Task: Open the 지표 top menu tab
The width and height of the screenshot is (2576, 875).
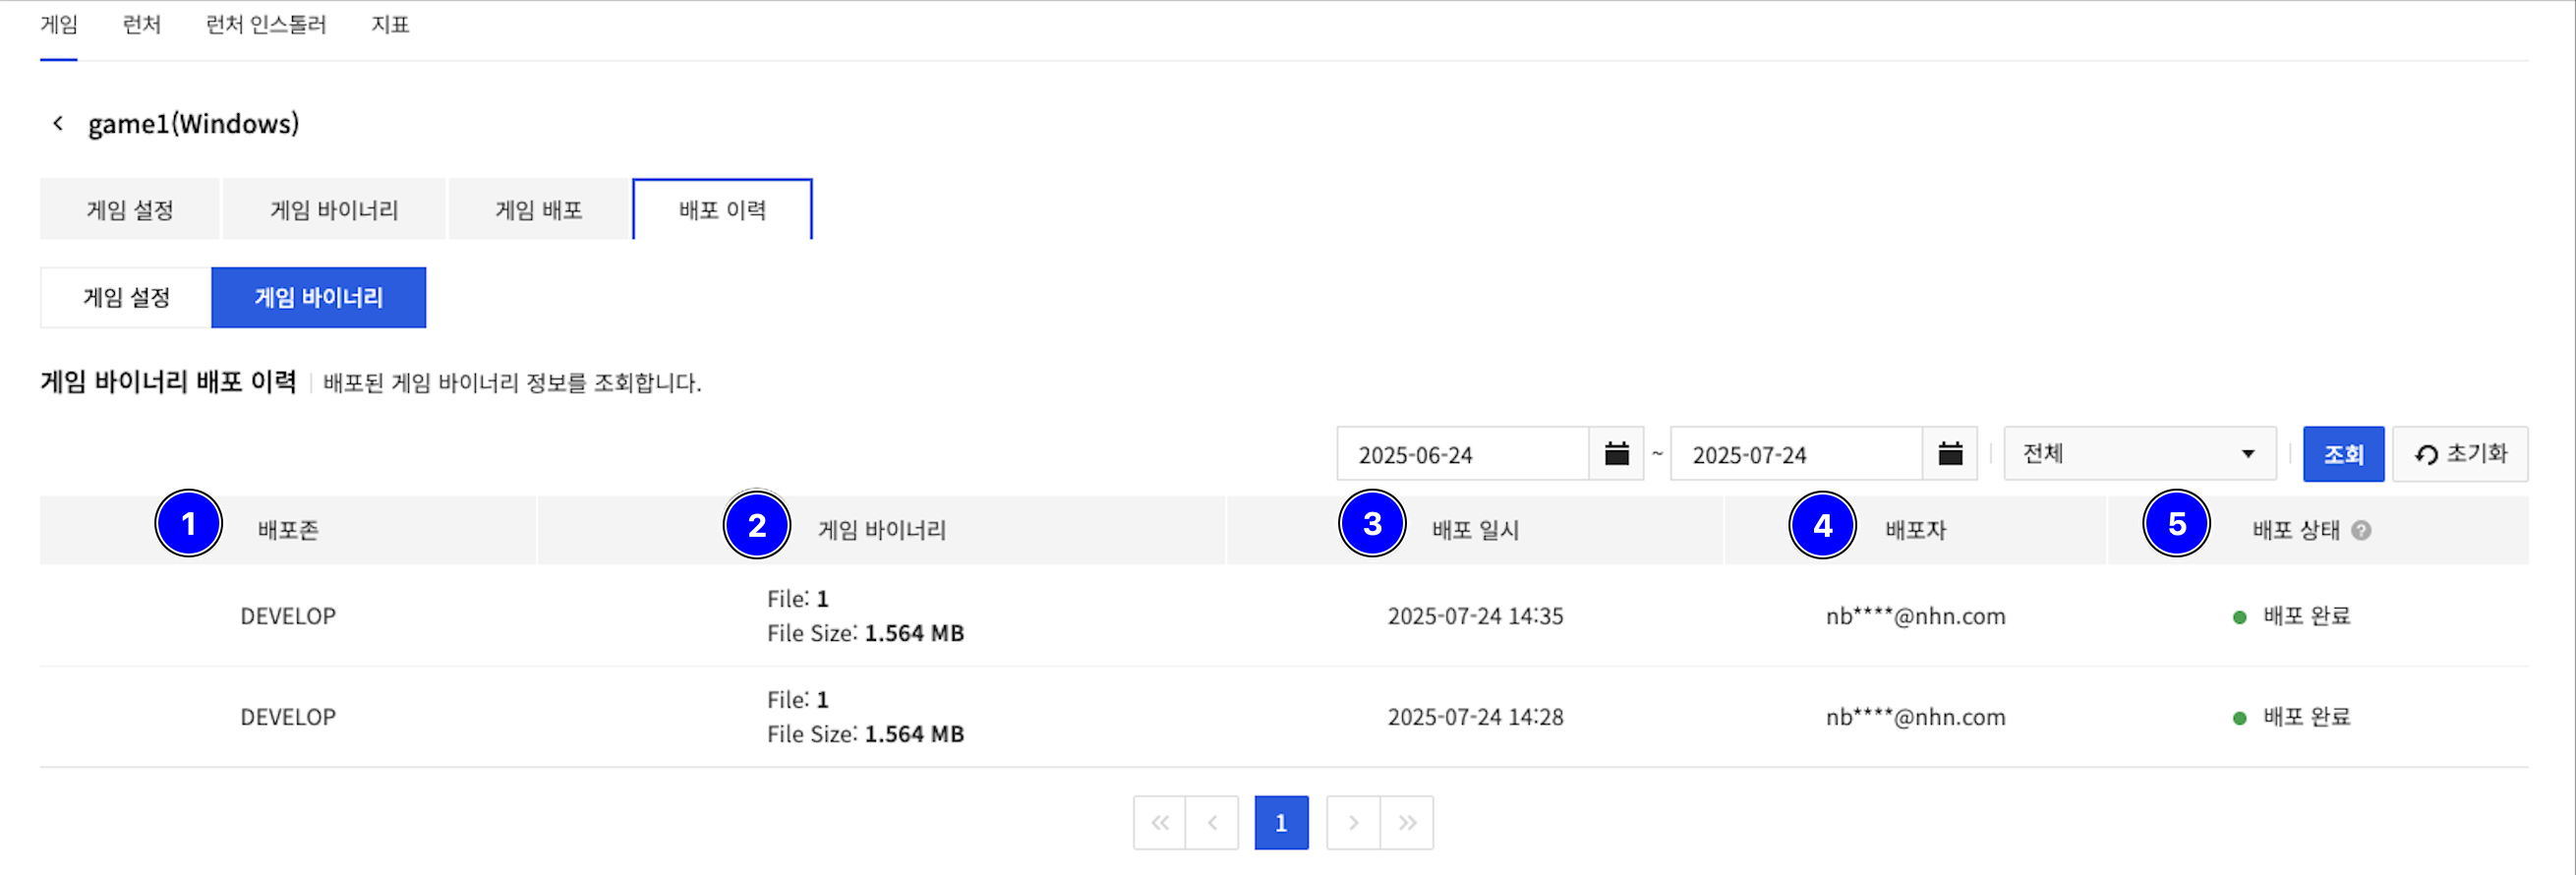Action: point(390,25)
